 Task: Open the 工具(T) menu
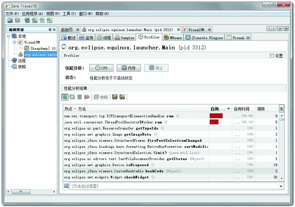pyautogui.click(x=69, y=14)
